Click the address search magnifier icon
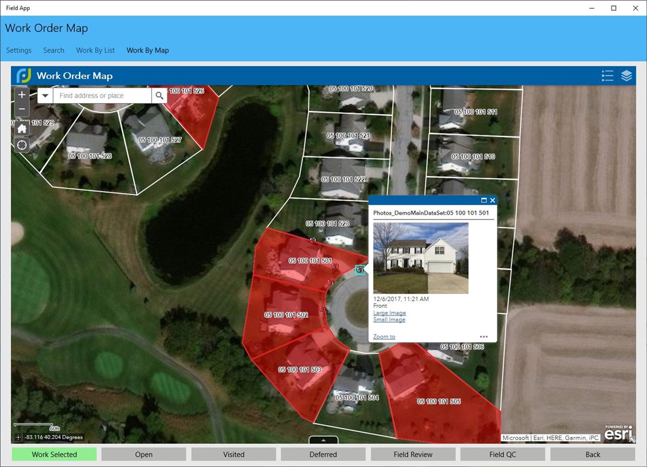Screen dimensions: 647x467 click(159, 95)
